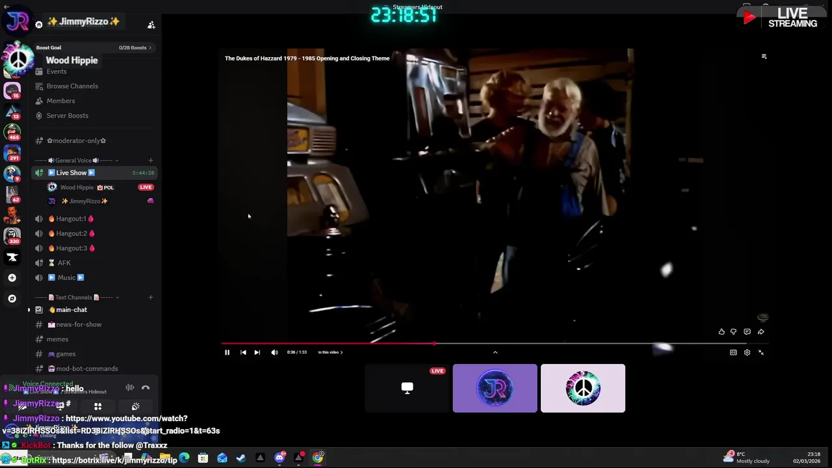Open video comments panel icon
832x468 pixels.
click(747, 331)
